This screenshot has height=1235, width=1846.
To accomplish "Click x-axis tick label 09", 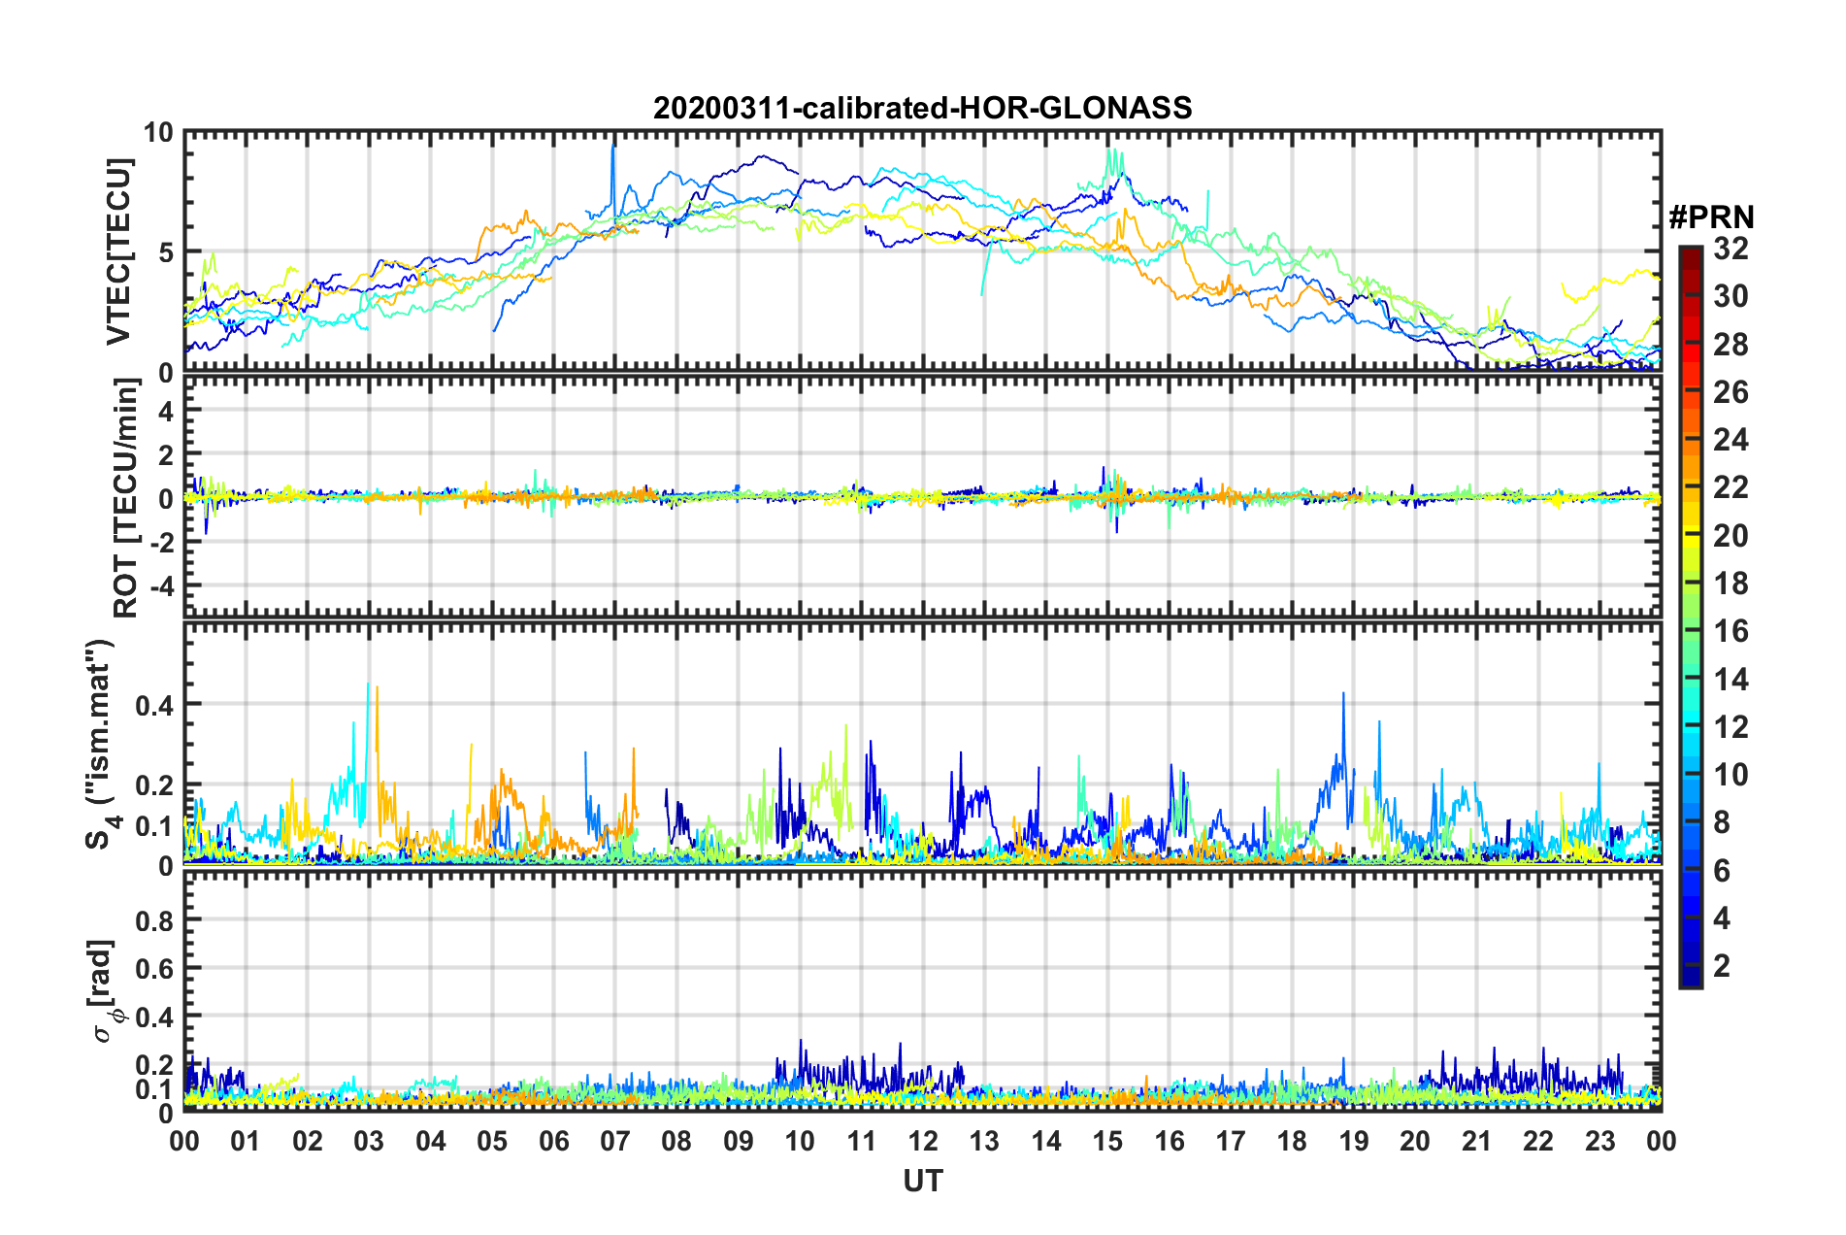I will [x=739, y=1141].
